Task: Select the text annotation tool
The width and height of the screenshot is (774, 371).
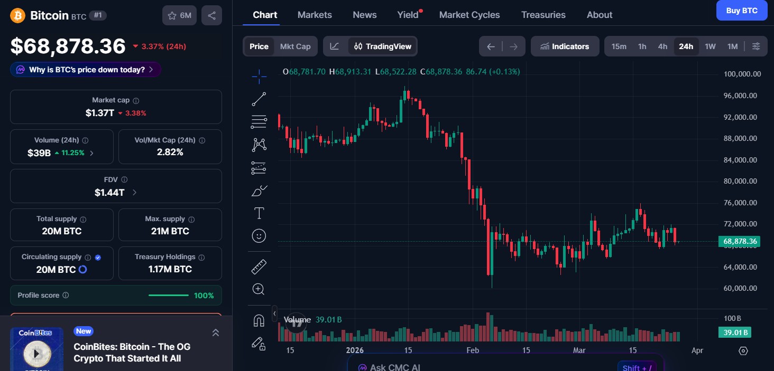Action: [x=259, y=213]
